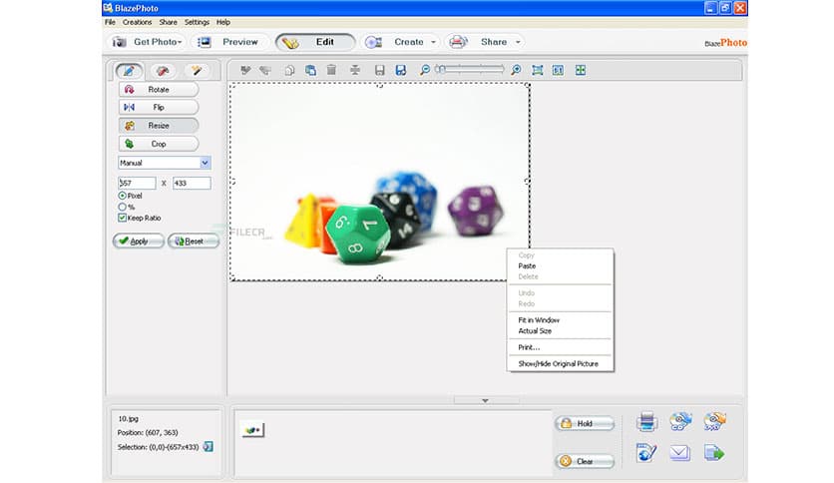Click the export files green arrow icon
Image resolution: width=834 pixels, height=483 pixels.
pos(714,453)
